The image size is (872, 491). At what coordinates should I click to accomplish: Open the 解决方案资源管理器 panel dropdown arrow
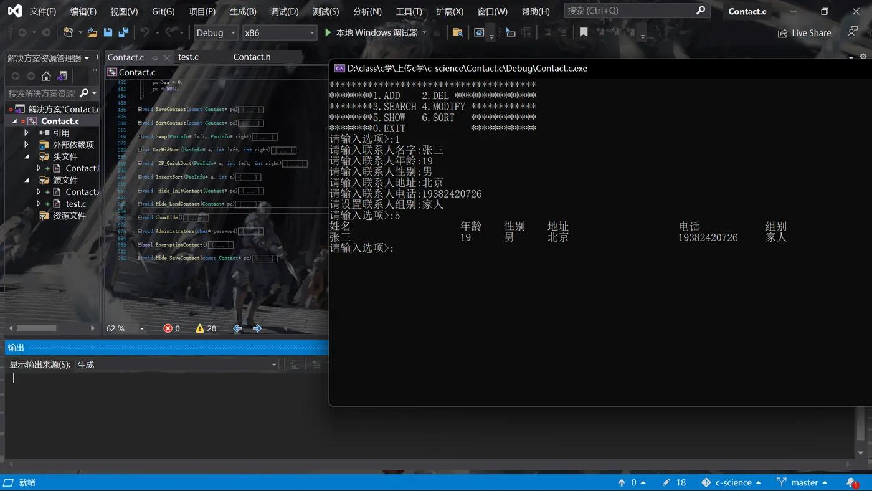pyautogui.click(x=87, y=58)
